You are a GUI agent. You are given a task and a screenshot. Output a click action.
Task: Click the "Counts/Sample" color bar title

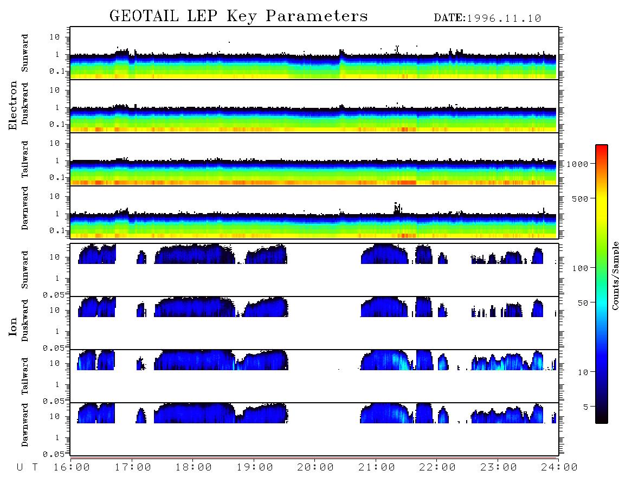[615, 275]
